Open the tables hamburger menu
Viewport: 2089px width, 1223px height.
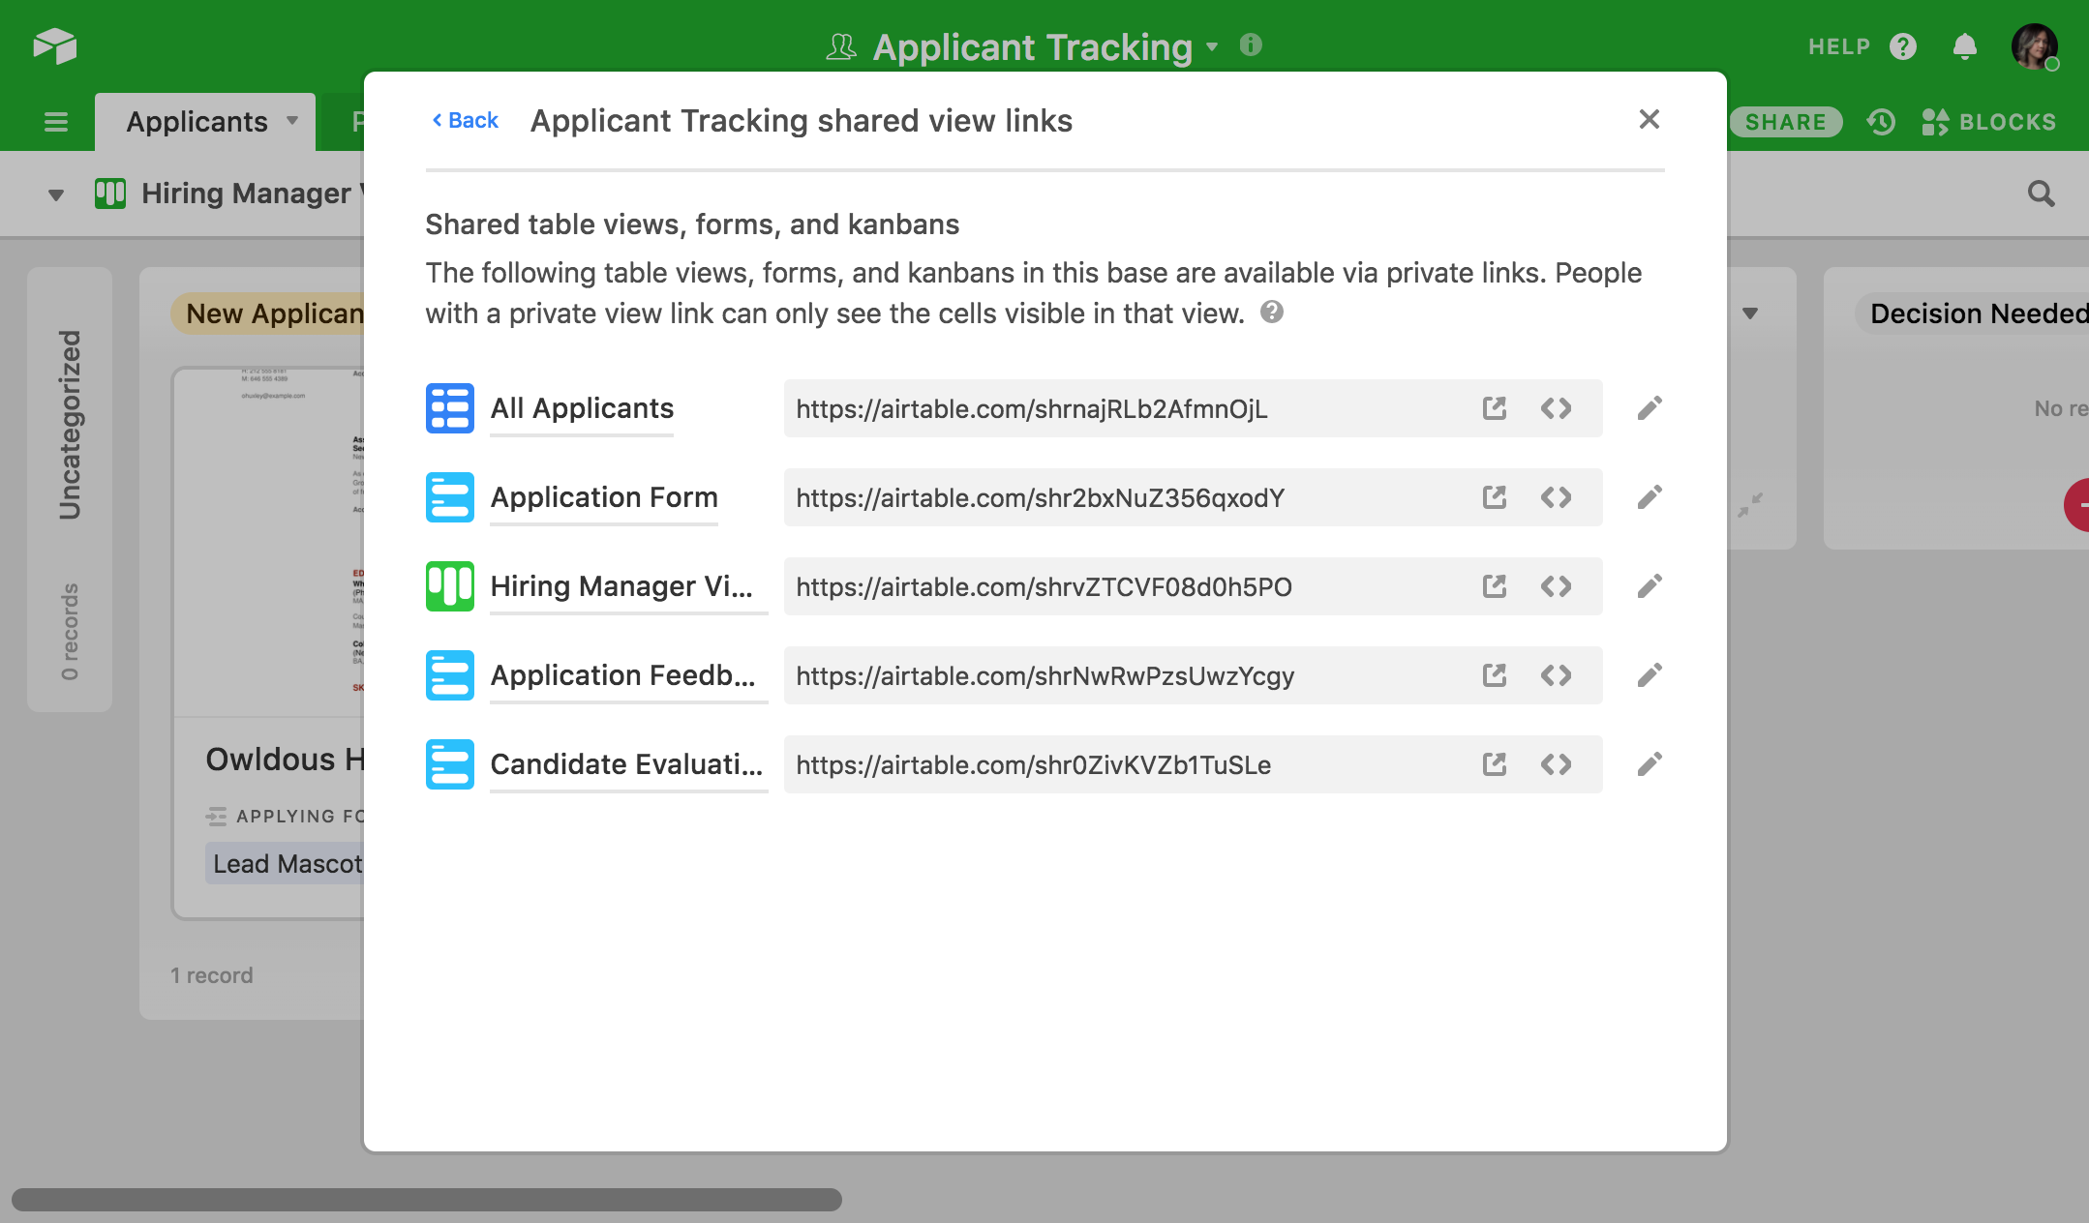click(x=56, y=122)
